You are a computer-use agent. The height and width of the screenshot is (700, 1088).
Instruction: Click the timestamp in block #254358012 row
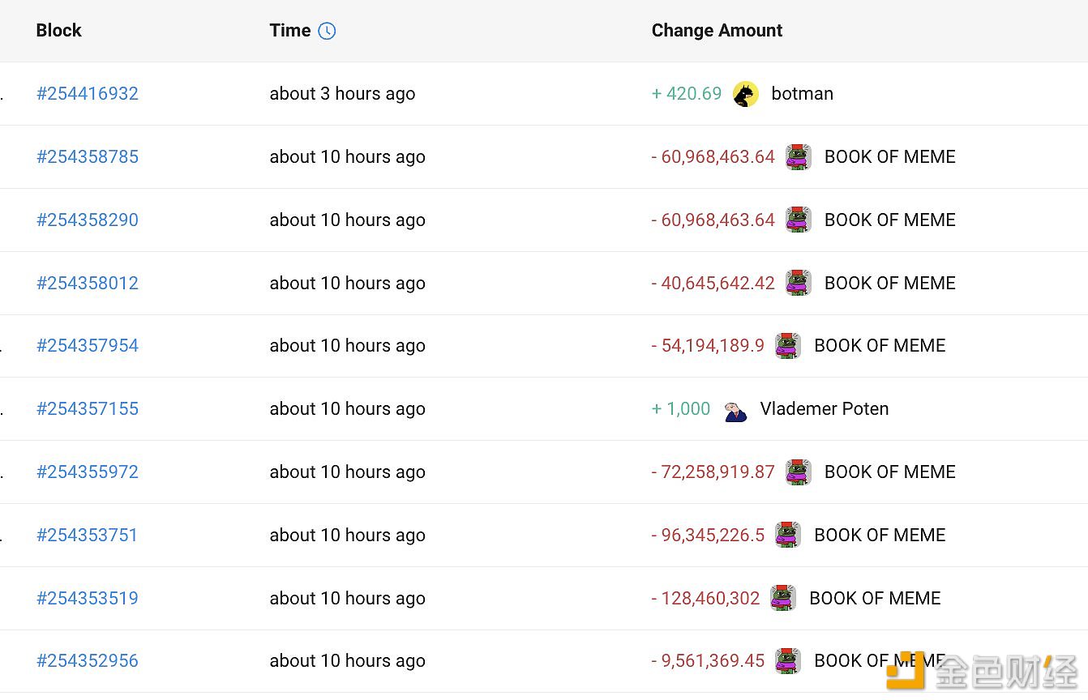point(348,284)
